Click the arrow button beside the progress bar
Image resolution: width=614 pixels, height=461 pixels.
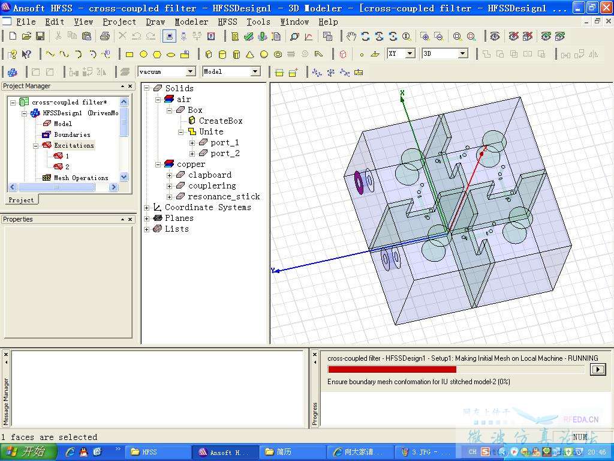[x=598, y=369]
